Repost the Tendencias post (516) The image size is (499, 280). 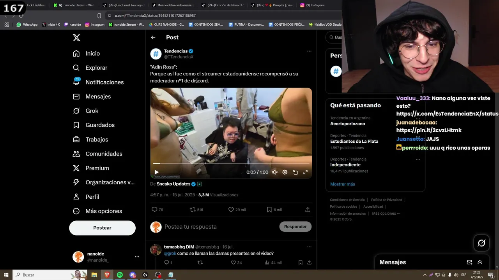(x=196, y=210)
